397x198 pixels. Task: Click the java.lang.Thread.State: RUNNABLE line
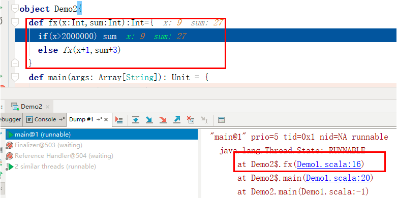click(292, 151)
